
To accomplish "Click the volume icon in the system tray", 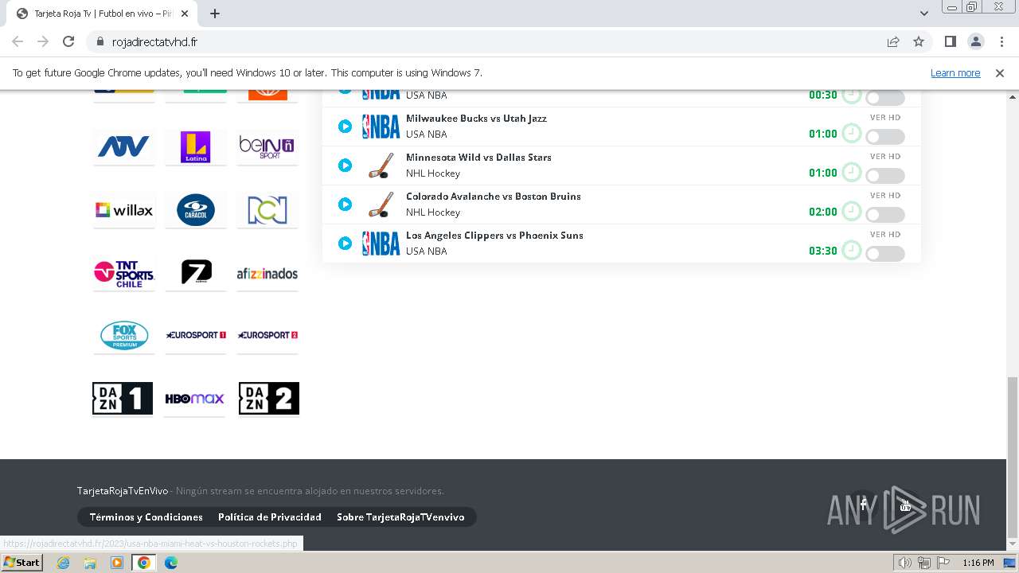I will (x=905, y=563).
